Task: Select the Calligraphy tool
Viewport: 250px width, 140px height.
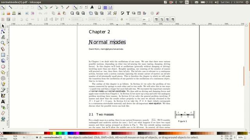Action: coord(3,96)
